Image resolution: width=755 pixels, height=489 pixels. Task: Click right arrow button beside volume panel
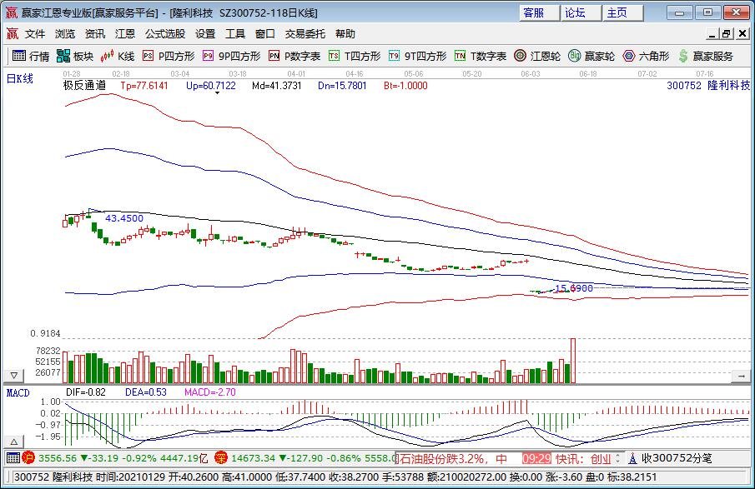(741, 376)
